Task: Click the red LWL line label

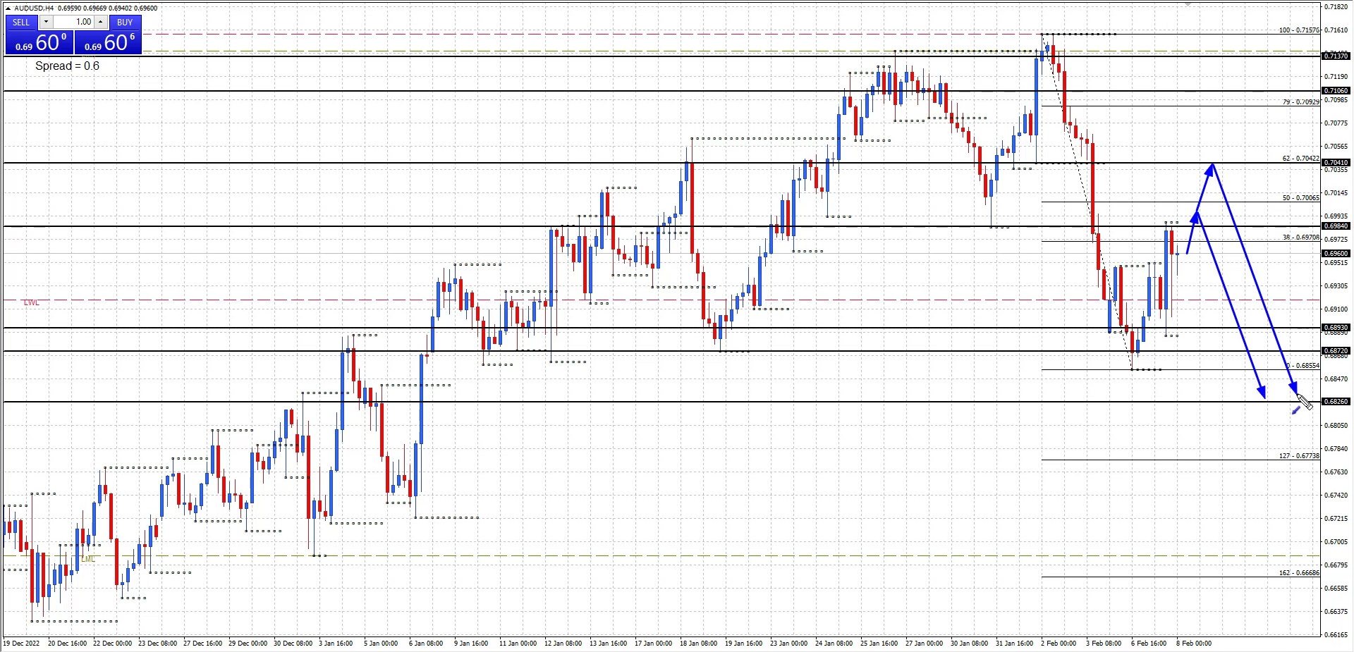Action: 32,303
